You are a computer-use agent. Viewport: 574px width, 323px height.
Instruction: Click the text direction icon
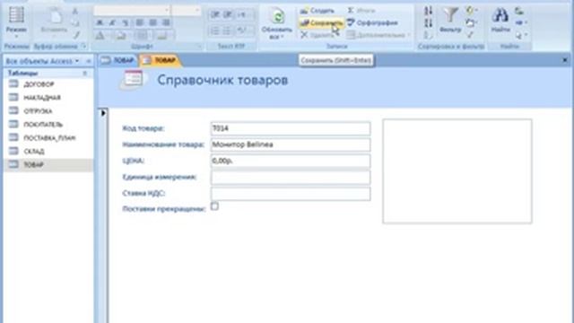(242, 14)
